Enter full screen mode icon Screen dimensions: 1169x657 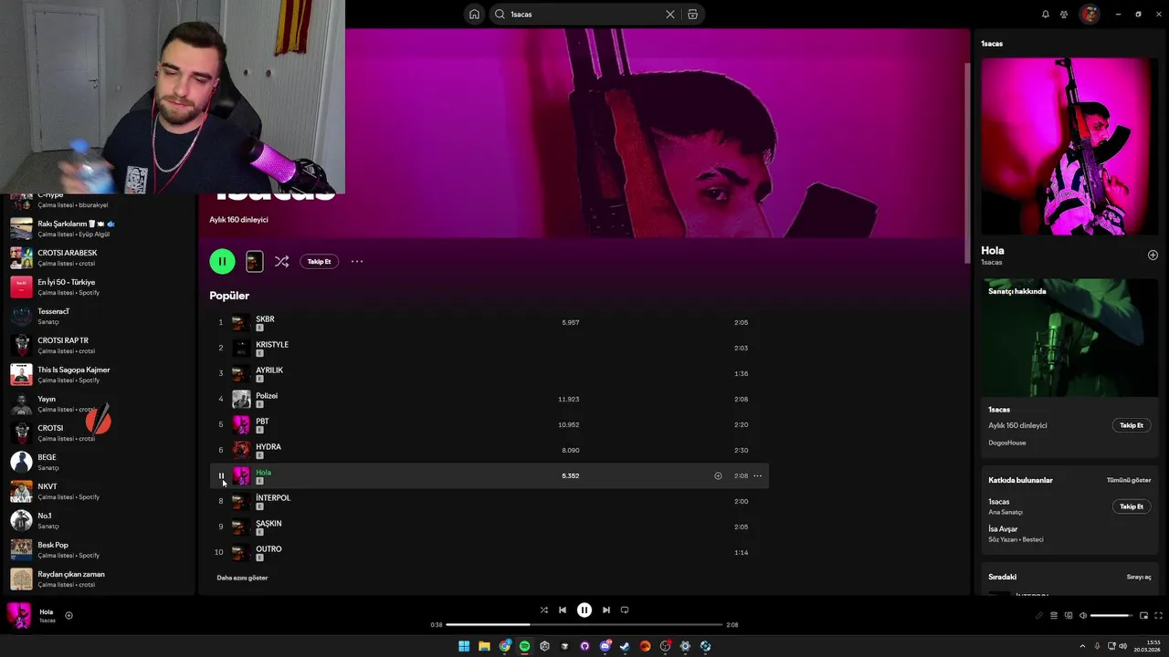pos(1158,615)
